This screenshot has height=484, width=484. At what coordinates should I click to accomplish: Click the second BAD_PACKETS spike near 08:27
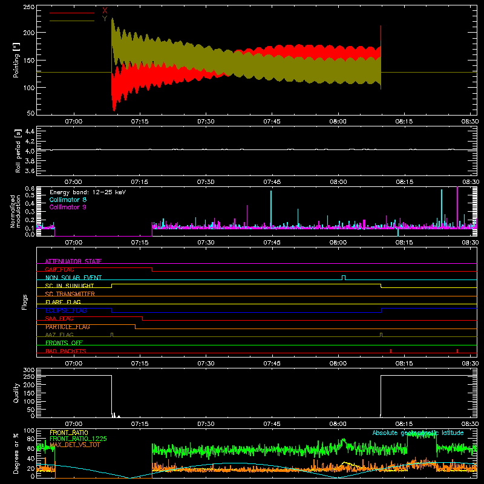pos(457,351)
